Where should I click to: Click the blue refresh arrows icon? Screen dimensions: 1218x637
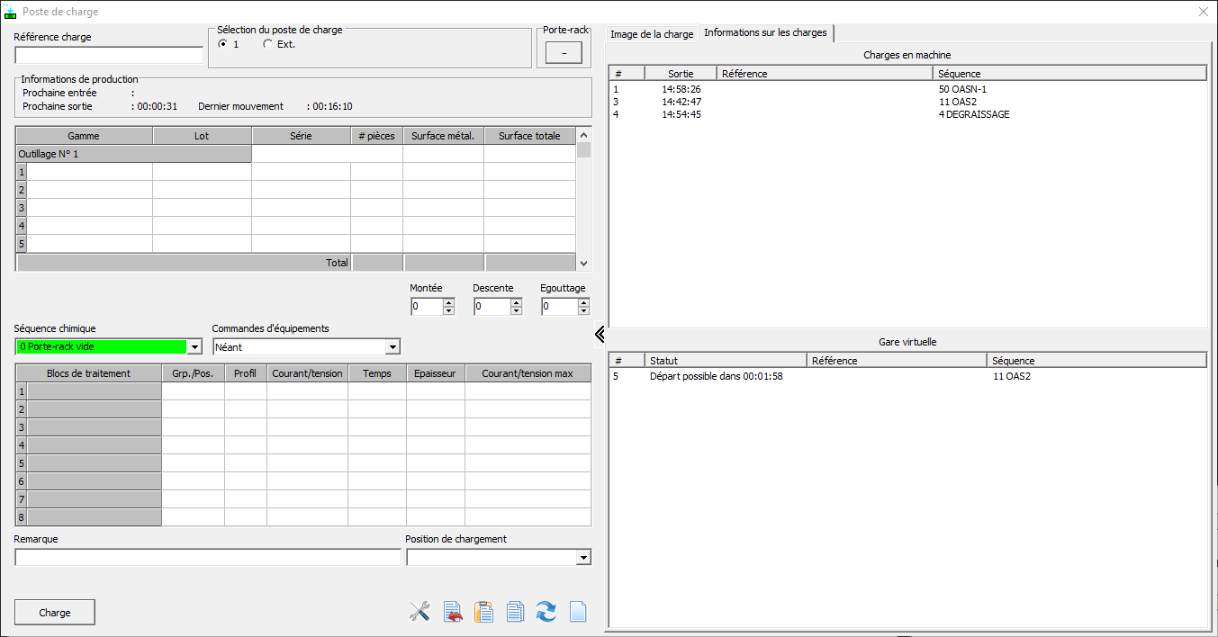pyautogui.click(x=546, y=612)
